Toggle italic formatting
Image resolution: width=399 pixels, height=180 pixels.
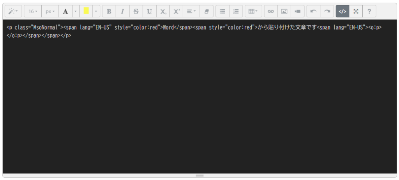tap(122, 11)
